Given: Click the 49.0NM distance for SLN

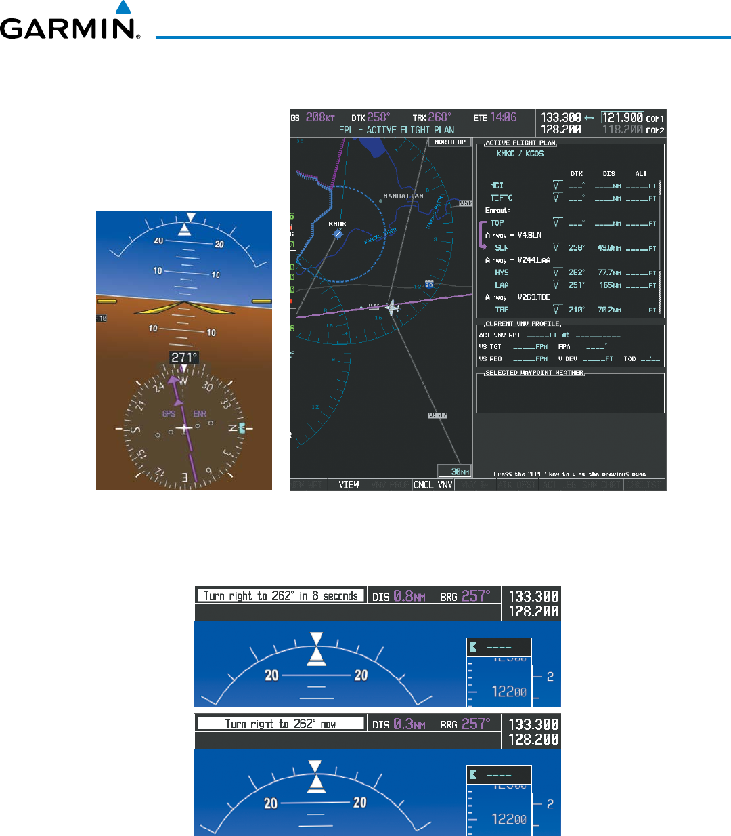Looking at the screenshot, I should (x=609, y=248).
